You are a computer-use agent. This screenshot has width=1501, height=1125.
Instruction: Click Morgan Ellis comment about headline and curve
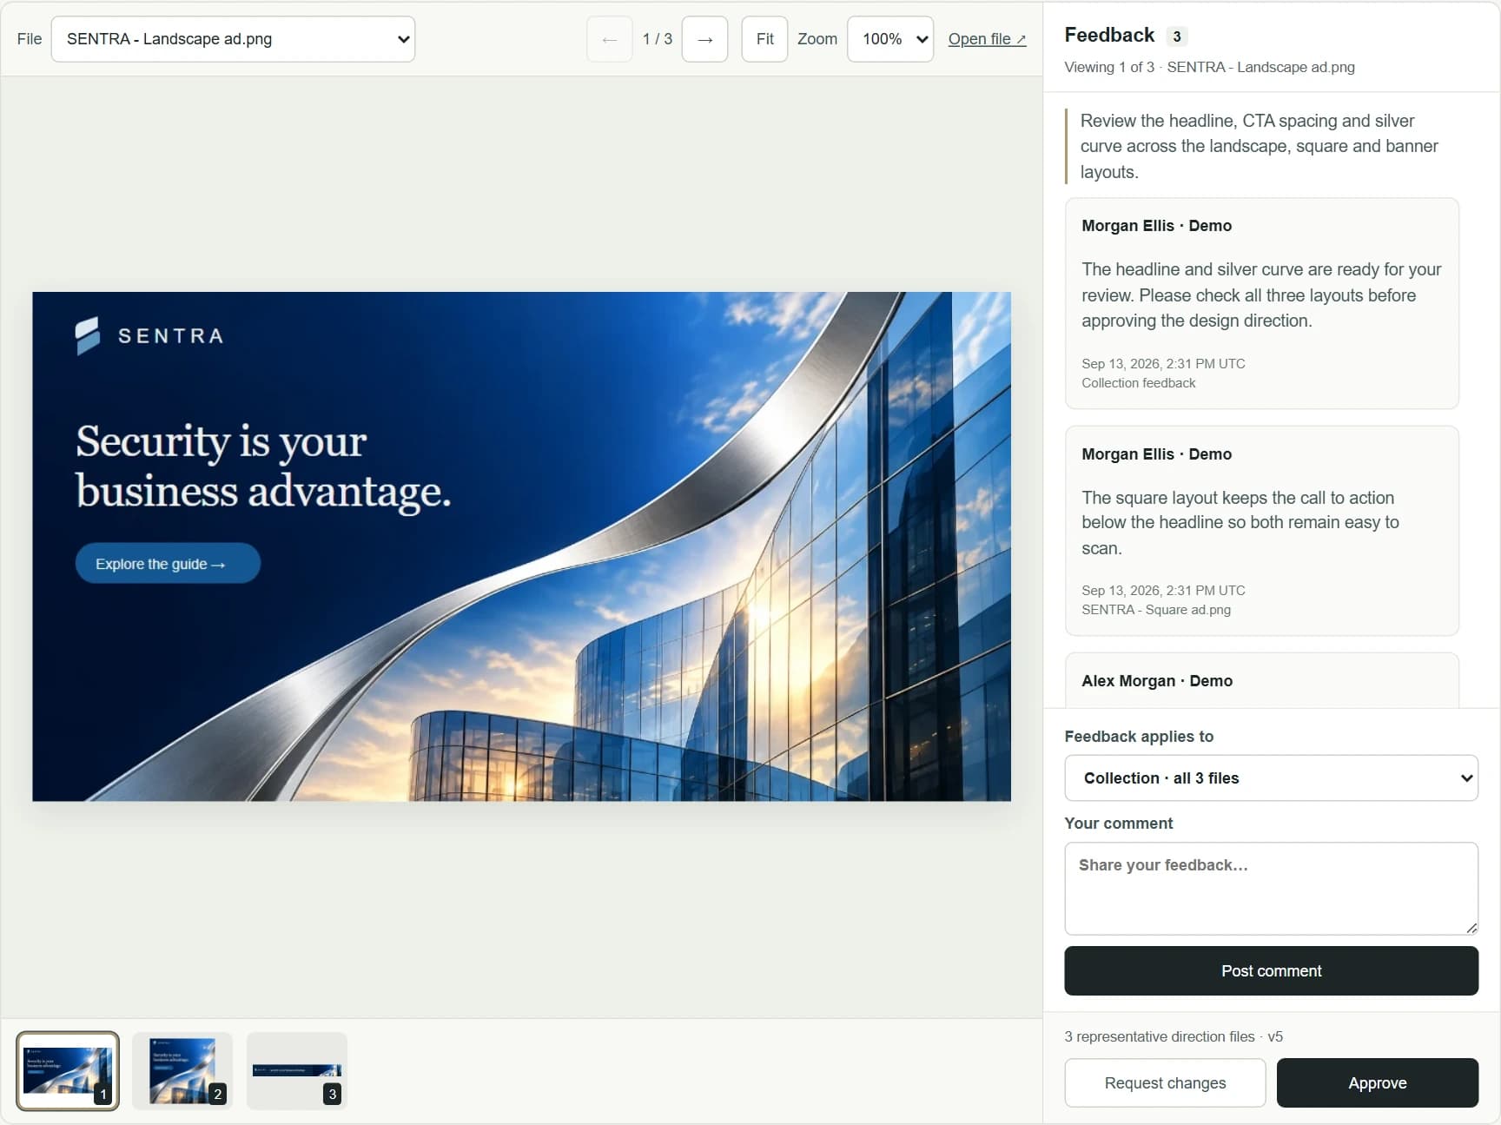(x=1261, y=303)
